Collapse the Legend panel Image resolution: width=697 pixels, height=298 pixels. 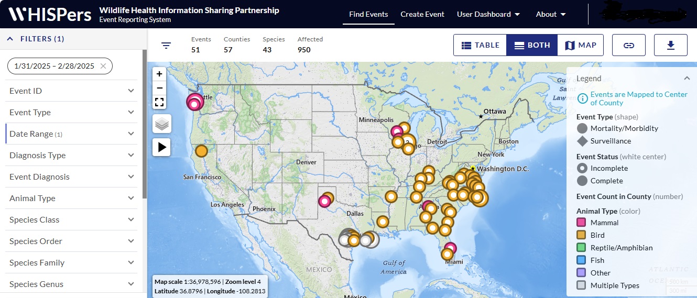click(x=687, y=79)
